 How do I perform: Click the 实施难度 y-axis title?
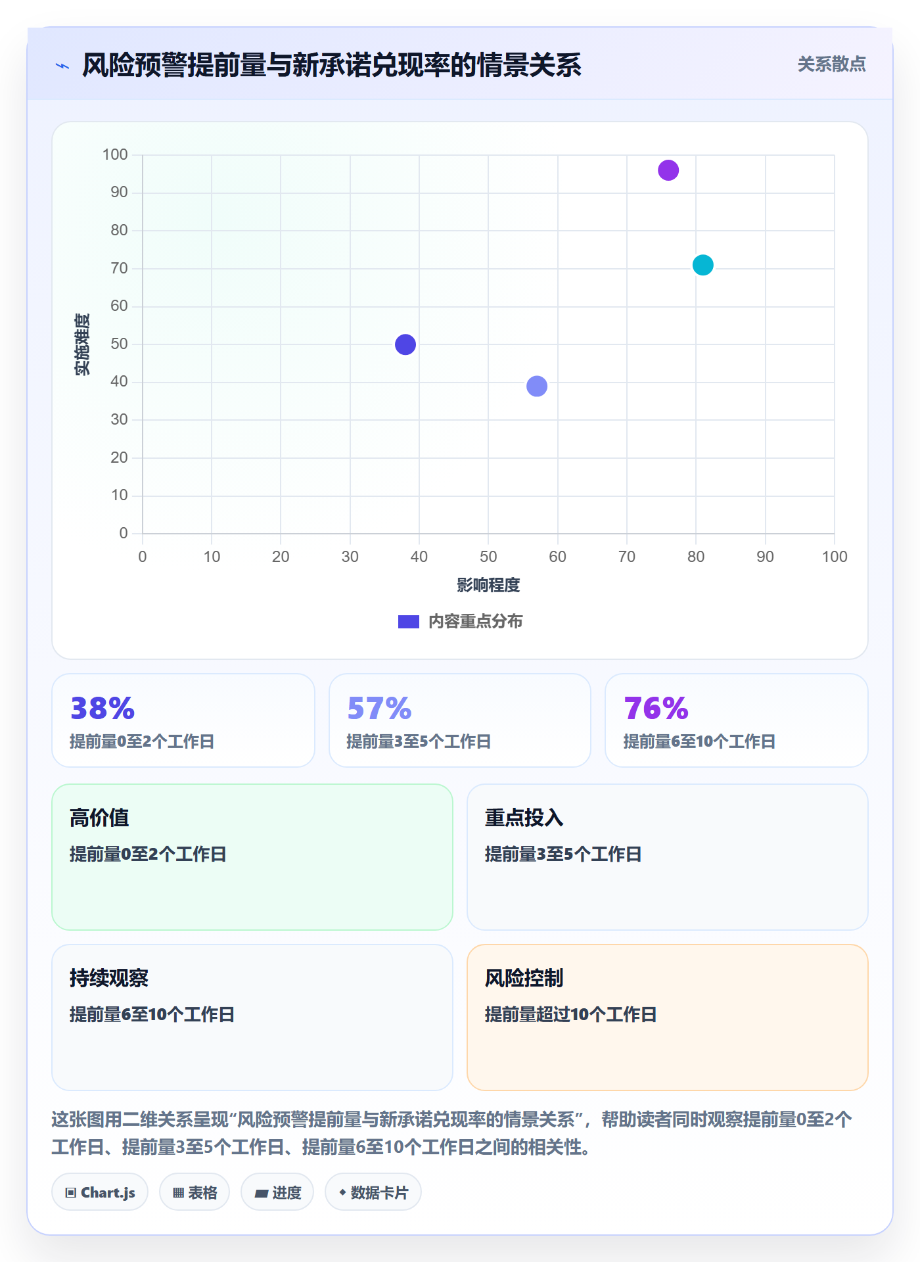[82, 344]
